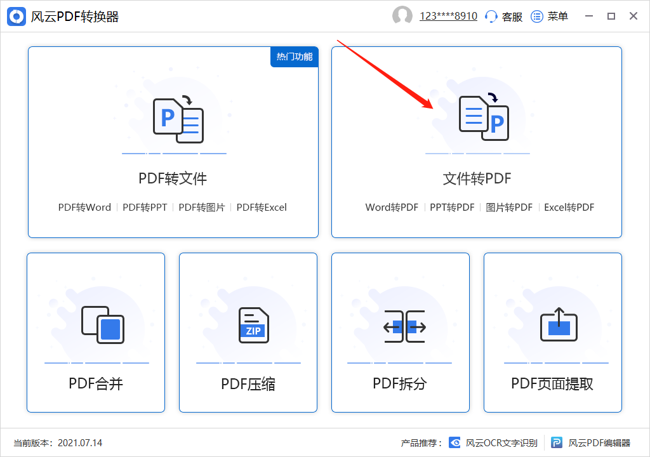
Task: Open account link 123****8910
Action: click(x=448, y=16)
